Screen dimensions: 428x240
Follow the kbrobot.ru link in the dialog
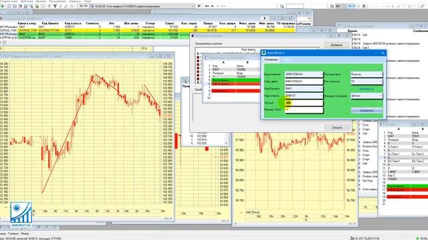tap(366, 89)
